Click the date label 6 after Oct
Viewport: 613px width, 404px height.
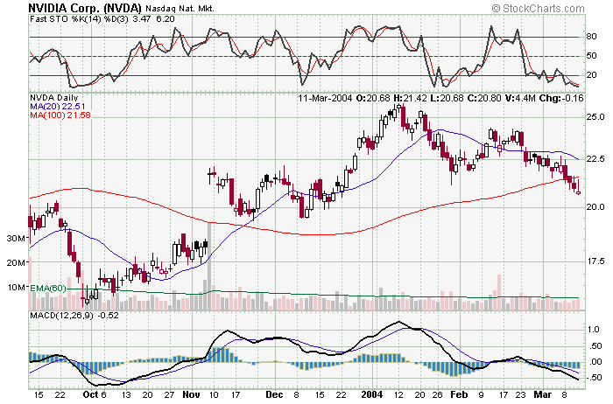(x=103, y=394)
